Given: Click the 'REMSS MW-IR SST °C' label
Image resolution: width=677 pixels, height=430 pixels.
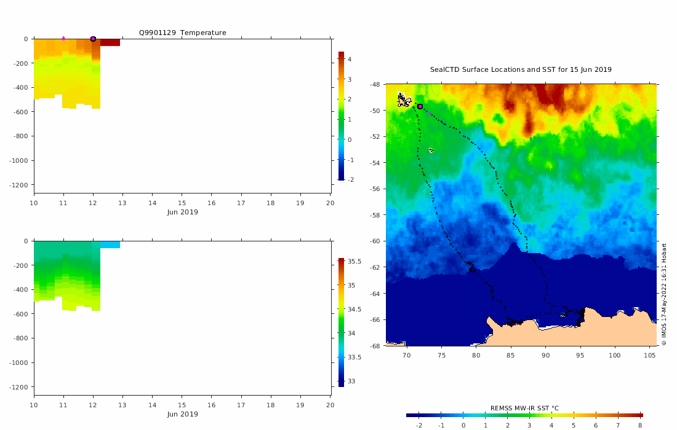Looking at the screenshot, I should pos(524,408).
